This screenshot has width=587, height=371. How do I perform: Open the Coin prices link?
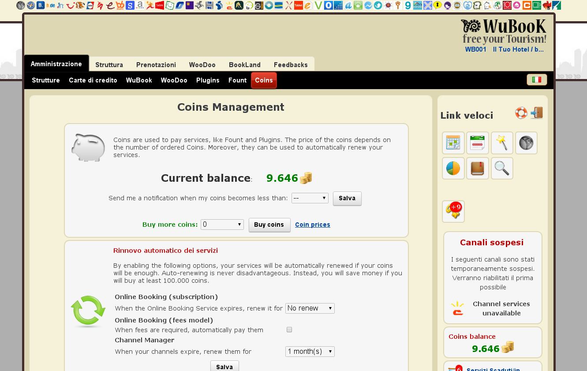[313, 225]
